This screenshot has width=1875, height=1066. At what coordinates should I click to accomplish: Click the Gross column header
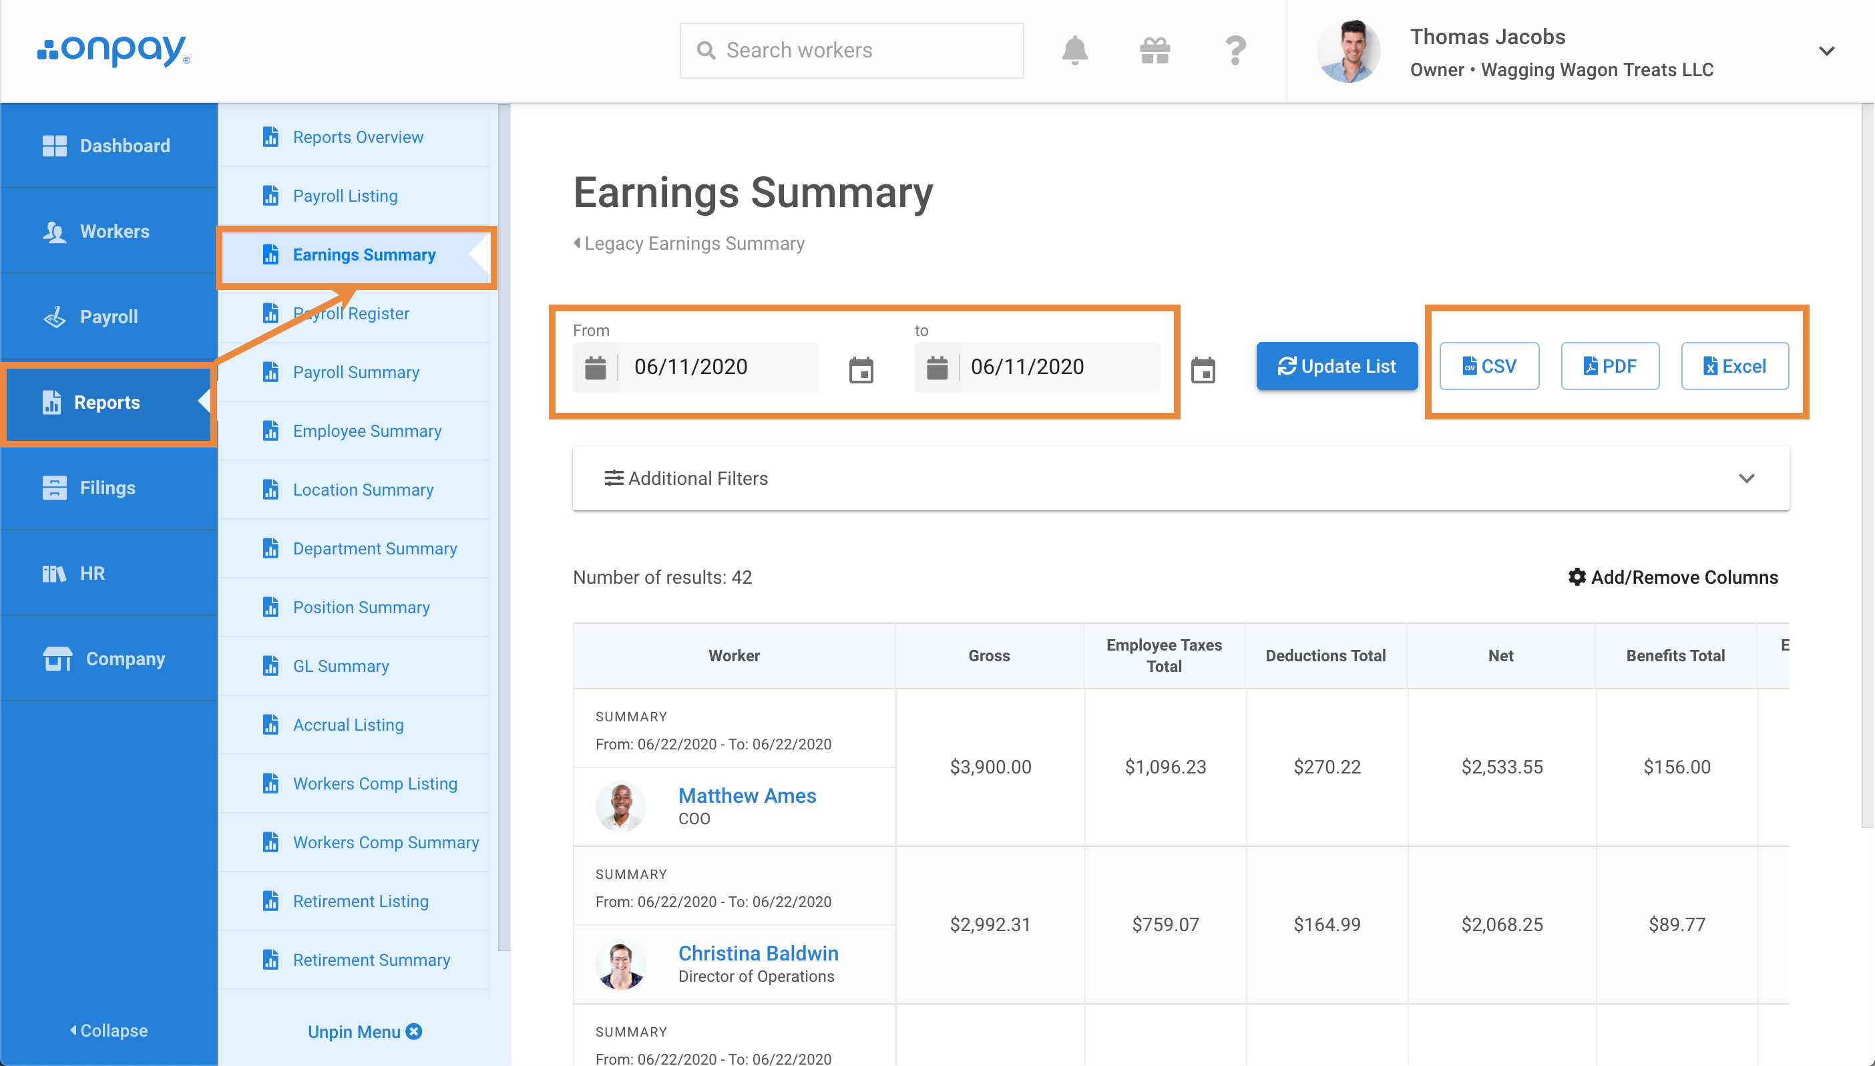[990, 655]
